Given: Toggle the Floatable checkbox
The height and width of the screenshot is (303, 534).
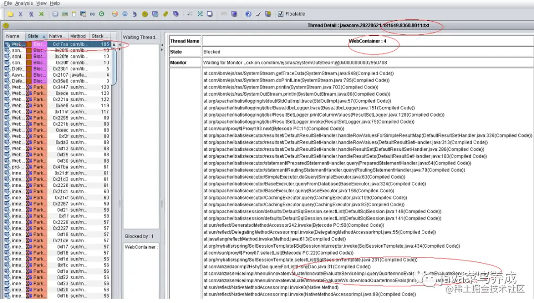Looking at the screenshot, I should point(281,14).
